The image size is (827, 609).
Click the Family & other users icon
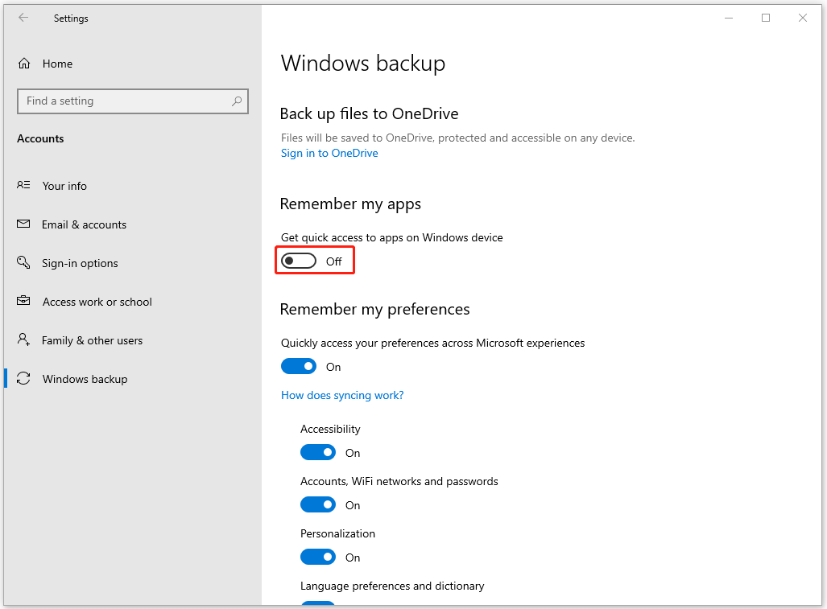pyautogui.click(x=23, y=339)
